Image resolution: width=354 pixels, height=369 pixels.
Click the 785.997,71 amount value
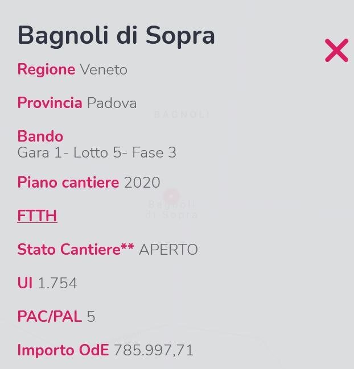coord(154,350)
